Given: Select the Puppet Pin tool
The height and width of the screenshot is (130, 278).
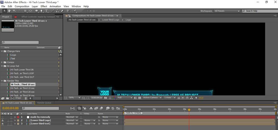Looking at the screenshot, I should point(75,11).
